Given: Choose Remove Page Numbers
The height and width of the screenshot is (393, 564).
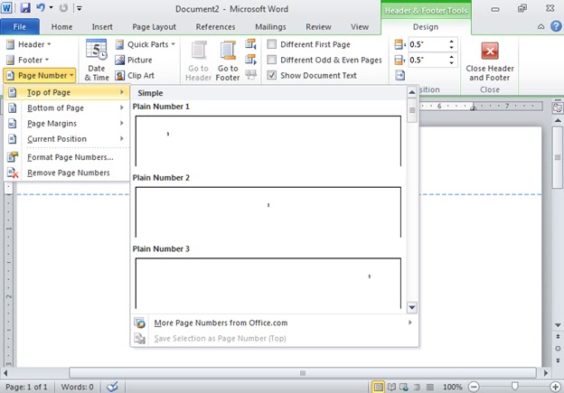Looking at the screenshot, I should (67, 173).
